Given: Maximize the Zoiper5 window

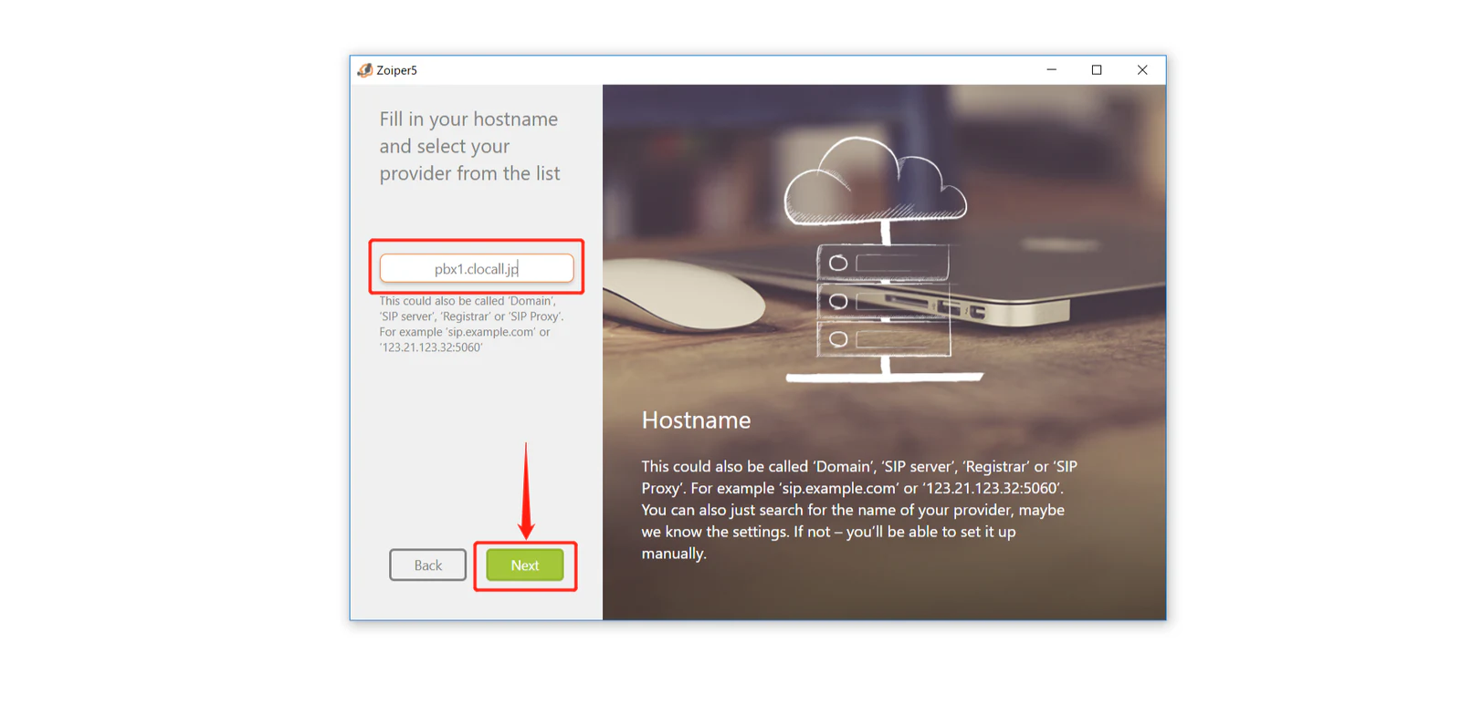Looking at the screenshot, I should coord(1097,70).
